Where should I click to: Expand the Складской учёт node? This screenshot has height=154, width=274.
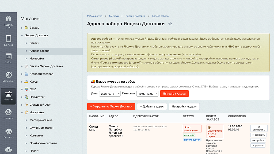pos(22,105)
